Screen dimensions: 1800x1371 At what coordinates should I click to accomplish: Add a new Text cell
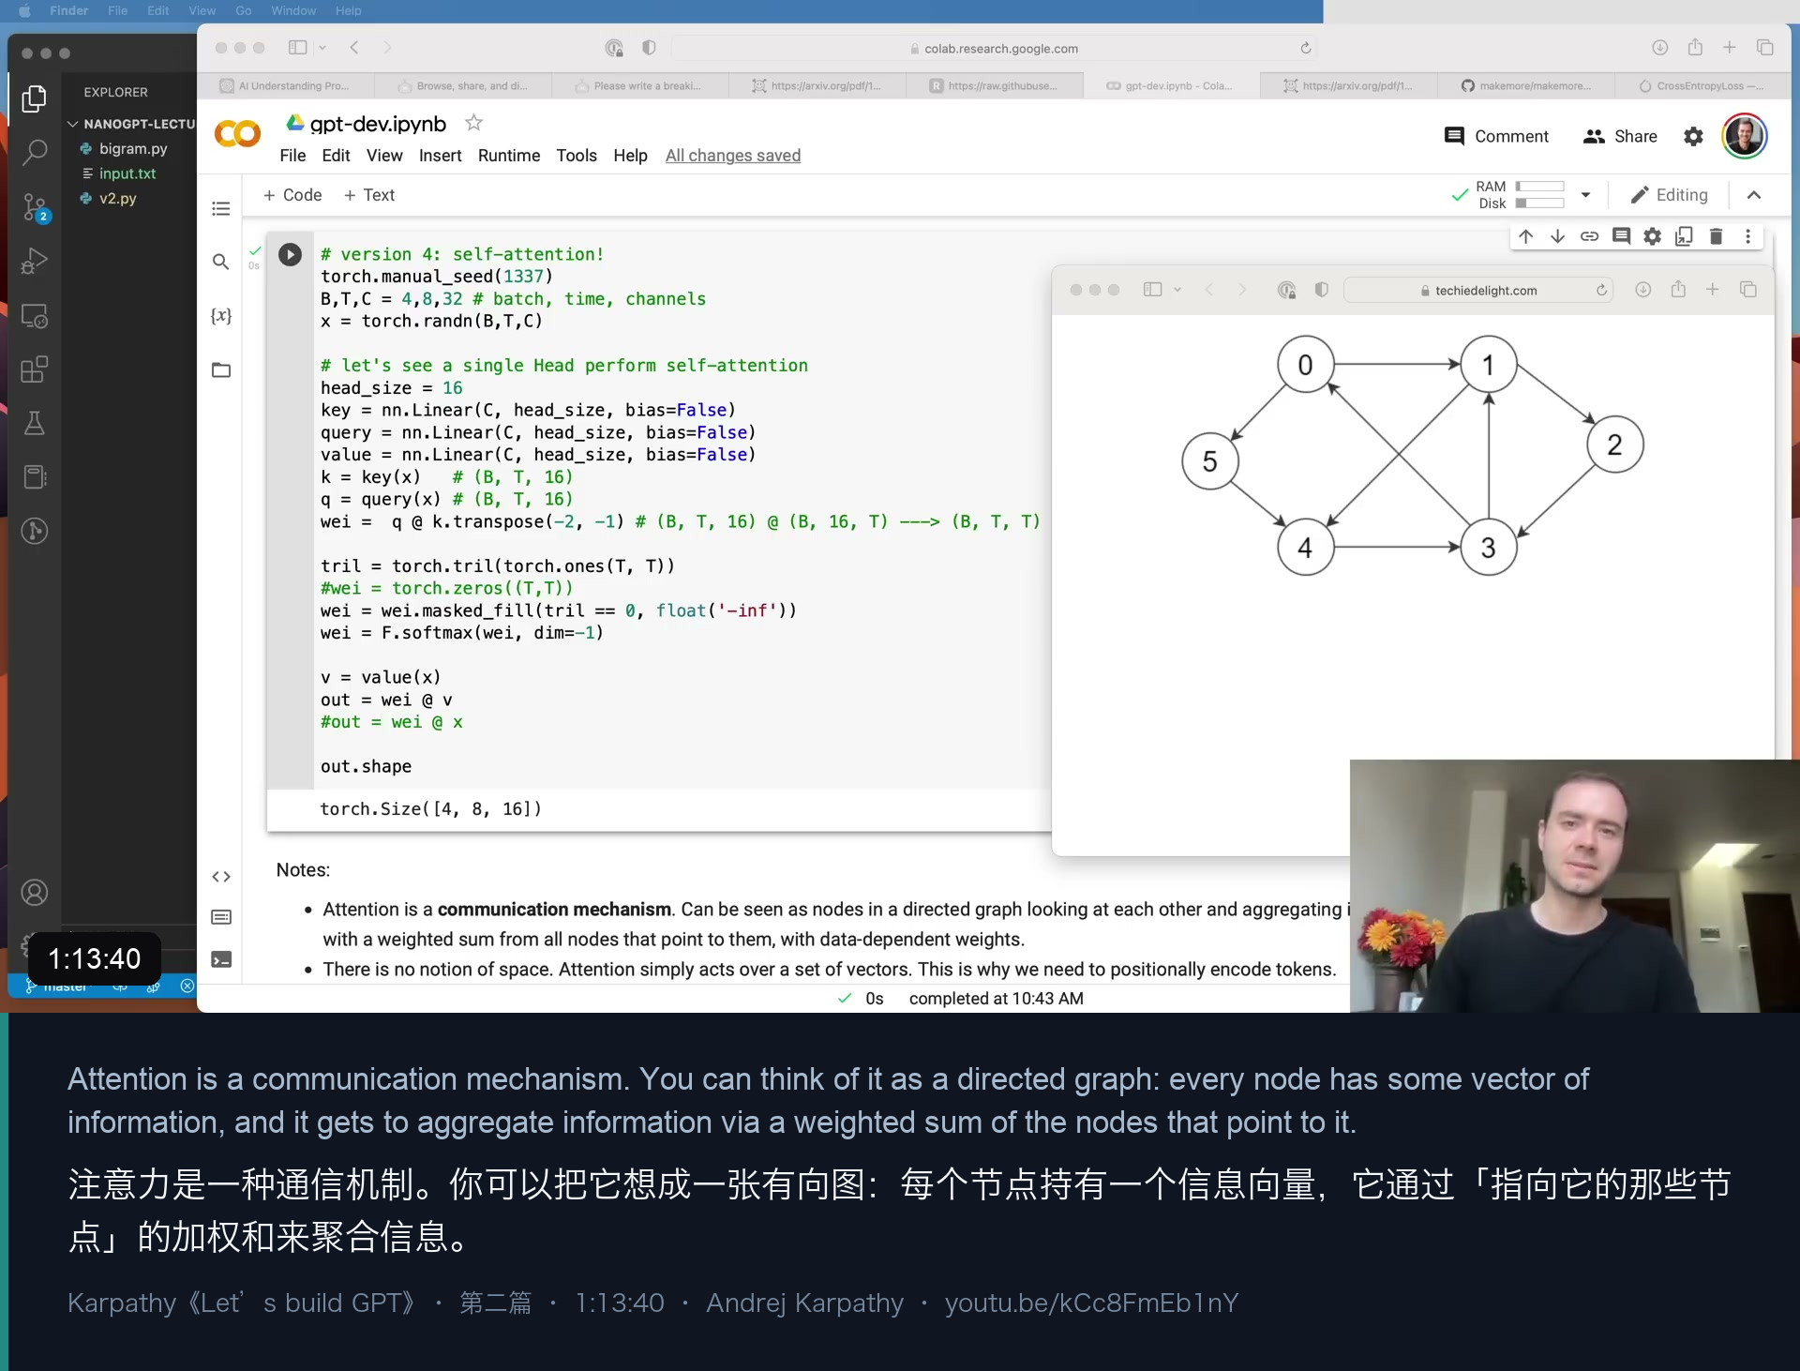(369, 195)
